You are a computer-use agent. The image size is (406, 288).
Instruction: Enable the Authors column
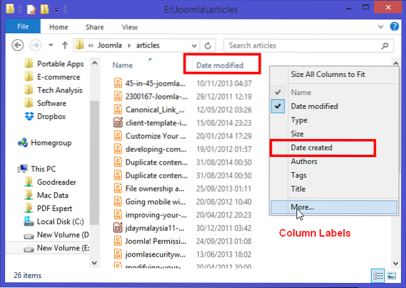[x=304, y=162]
